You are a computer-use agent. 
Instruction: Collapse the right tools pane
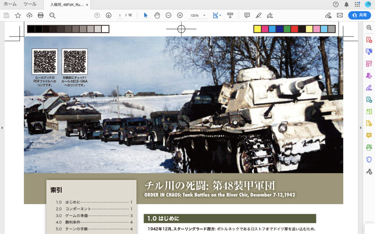click(360, 128)
